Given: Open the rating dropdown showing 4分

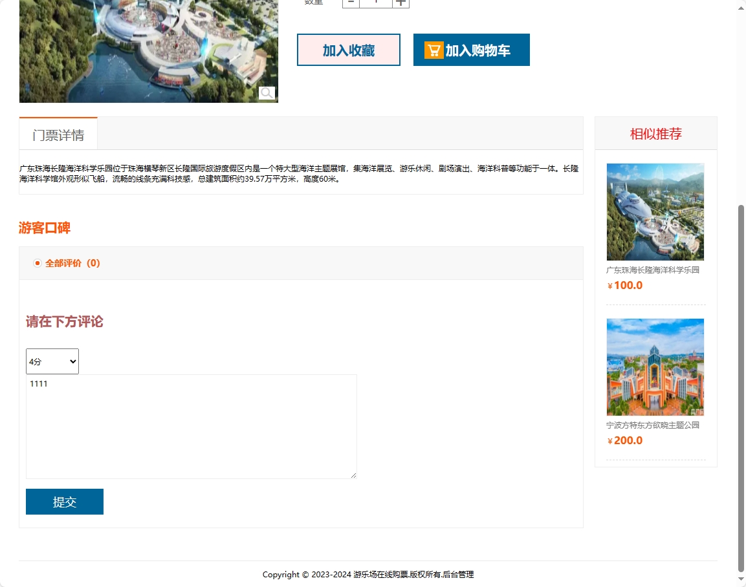Looking at the screenshot, I should coord(52,361).
